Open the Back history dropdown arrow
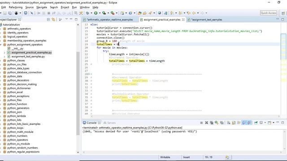 (198, 13)
